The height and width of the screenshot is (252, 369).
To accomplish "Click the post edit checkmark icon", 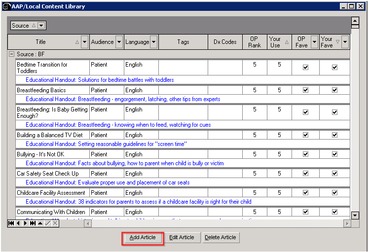I will pos(47,223).
